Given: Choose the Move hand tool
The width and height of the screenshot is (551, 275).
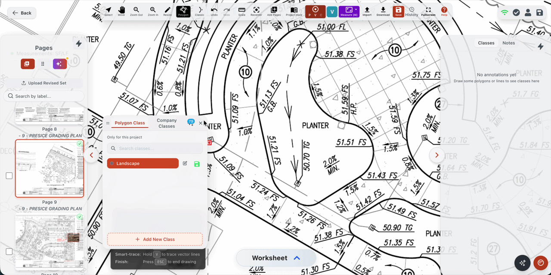Looking at the screenshot, I should (x=121, y=11).
